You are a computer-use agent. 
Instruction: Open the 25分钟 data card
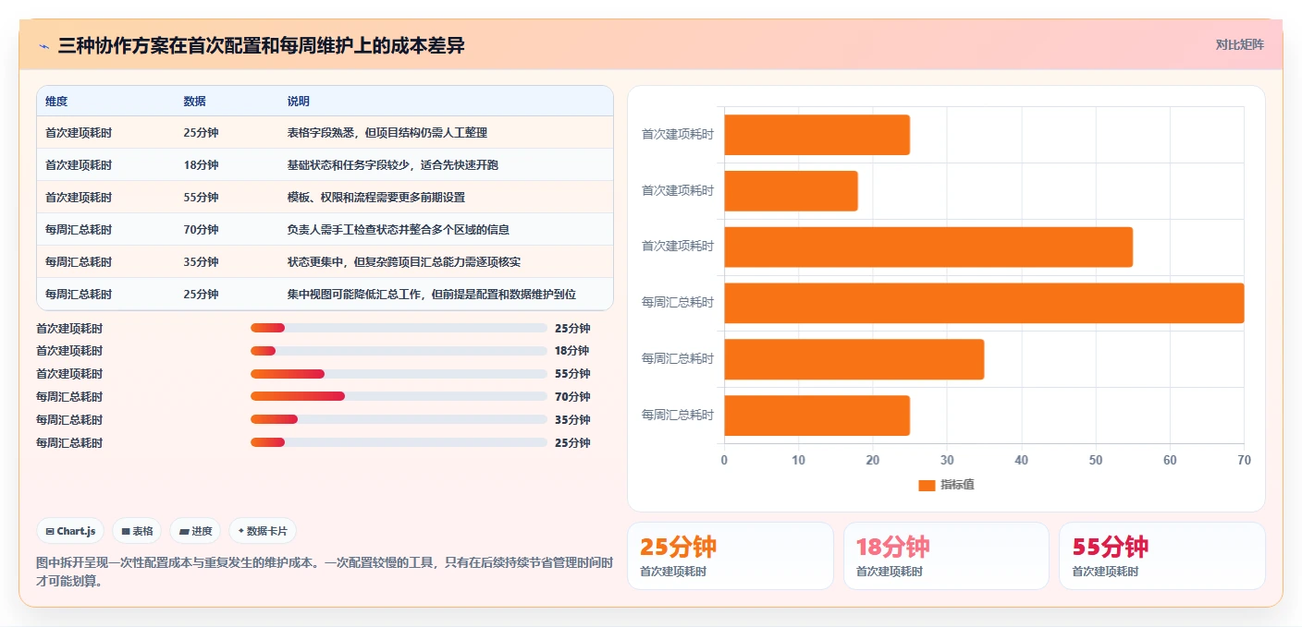[731, 556]
